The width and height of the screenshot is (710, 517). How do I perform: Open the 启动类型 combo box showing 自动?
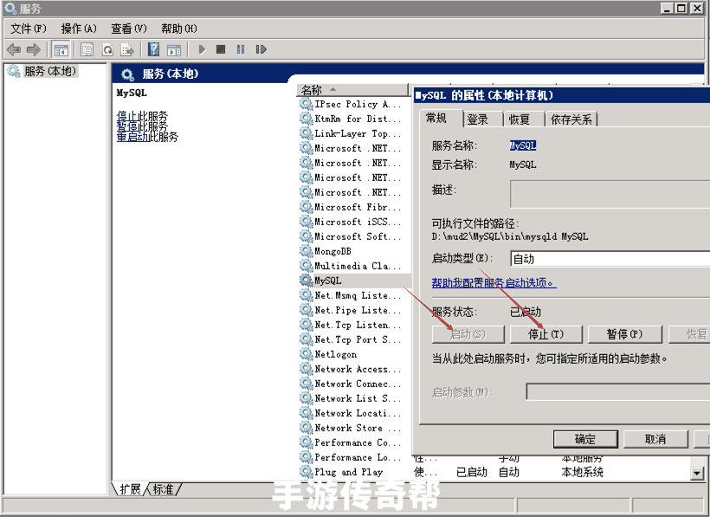(x=610, y=258)
